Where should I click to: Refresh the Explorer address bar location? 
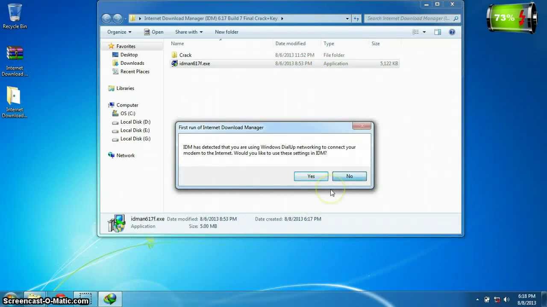coord(356,18)
